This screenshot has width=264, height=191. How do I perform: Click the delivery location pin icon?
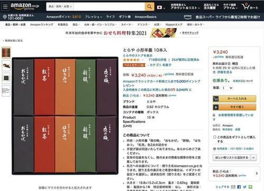pyautogui.click(x=5, y=17)
